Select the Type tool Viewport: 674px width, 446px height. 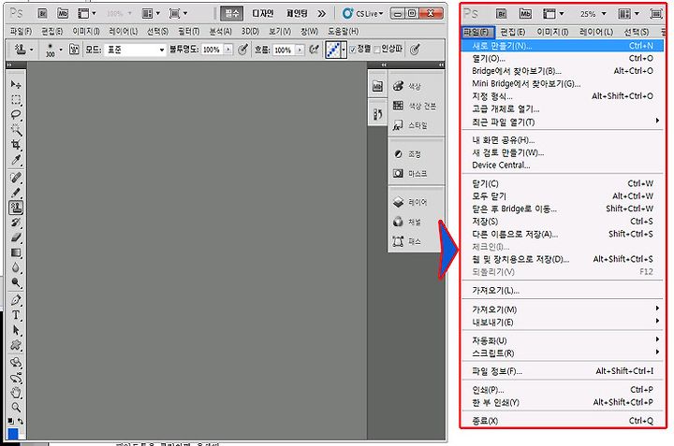(16, 315)
